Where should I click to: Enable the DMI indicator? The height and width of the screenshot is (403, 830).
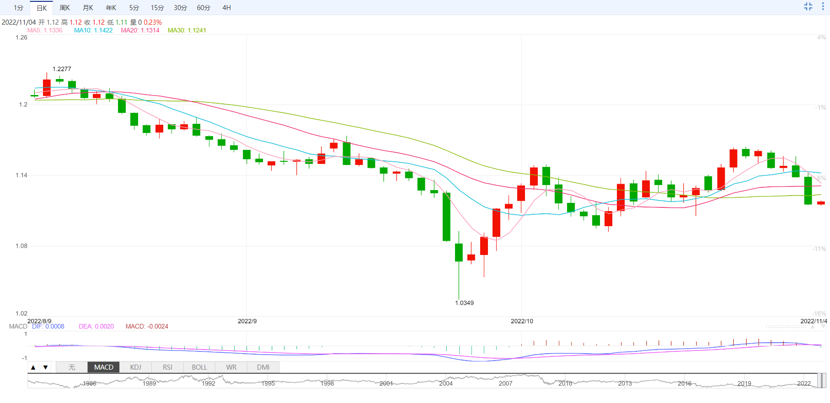click(x=263, y=367)
